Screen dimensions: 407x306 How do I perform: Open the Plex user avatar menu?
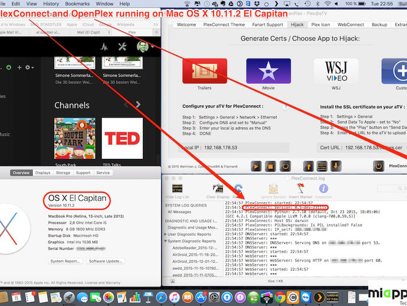tap(145, 47)
